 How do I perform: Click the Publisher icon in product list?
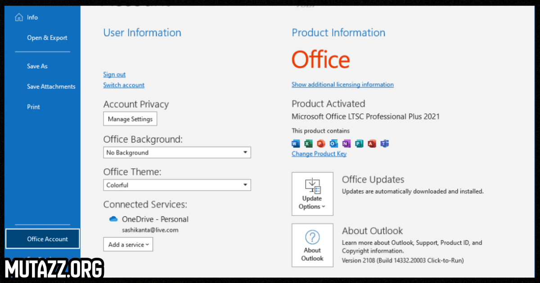[359, 144]
